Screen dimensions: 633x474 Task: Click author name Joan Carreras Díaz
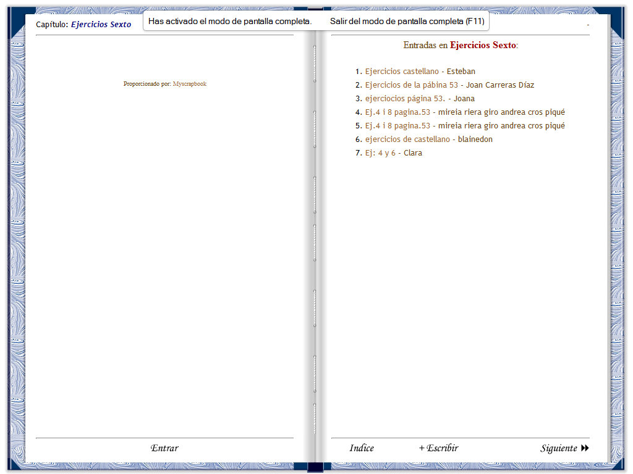[x=500, y=85]
